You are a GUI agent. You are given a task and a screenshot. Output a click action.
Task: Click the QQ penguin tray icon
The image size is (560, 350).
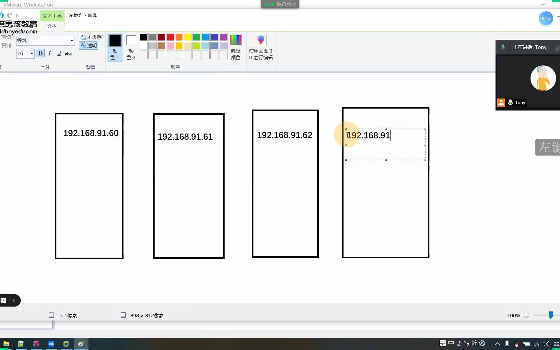click(x=517, y=344)
